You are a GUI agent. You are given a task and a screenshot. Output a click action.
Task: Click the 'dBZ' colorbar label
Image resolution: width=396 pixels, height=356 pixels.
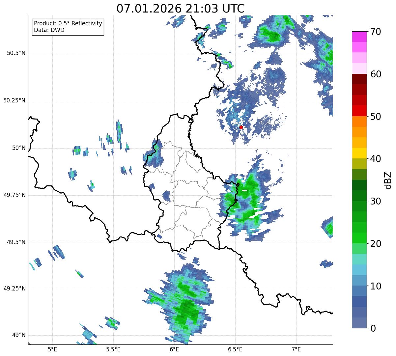coord(388,180)
